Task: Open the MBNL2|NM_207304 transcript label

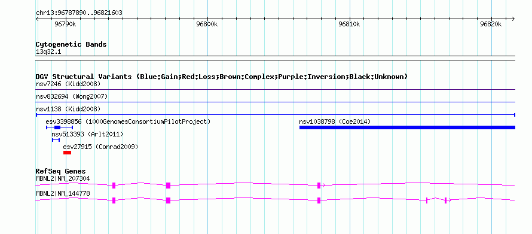Action: (63, 178)
